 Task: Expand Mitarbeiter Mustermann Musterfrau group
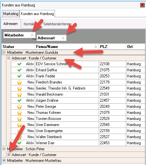pos(4,161)
